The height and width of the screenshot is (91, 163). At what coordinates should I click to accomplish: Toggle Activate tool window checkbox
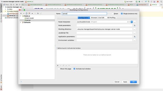coord(74,69)
